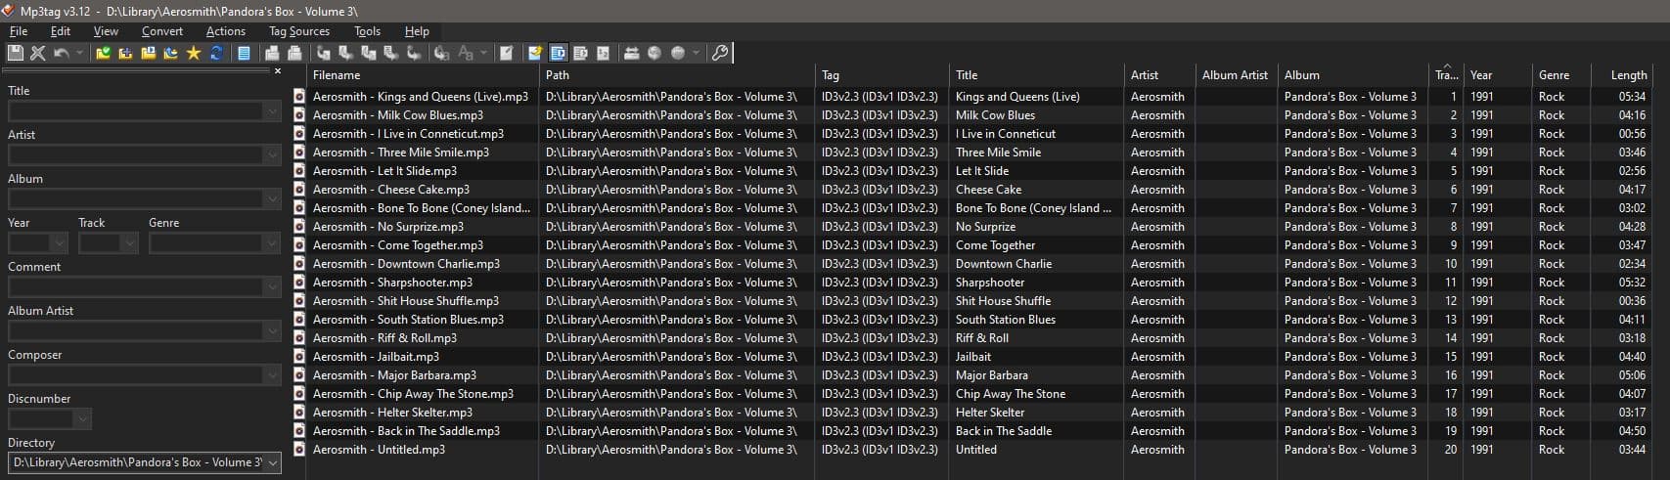1670x480 pixels.
Task: Close the tag panel with small x
Action: point(278,71)
